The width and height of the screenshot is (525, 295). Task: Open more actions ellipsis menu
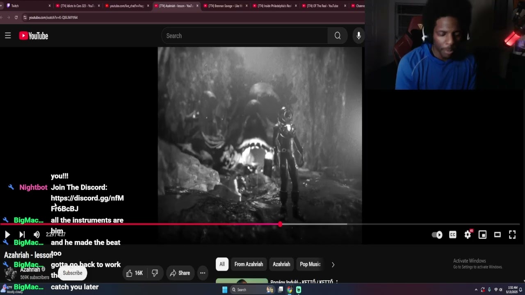203,273
